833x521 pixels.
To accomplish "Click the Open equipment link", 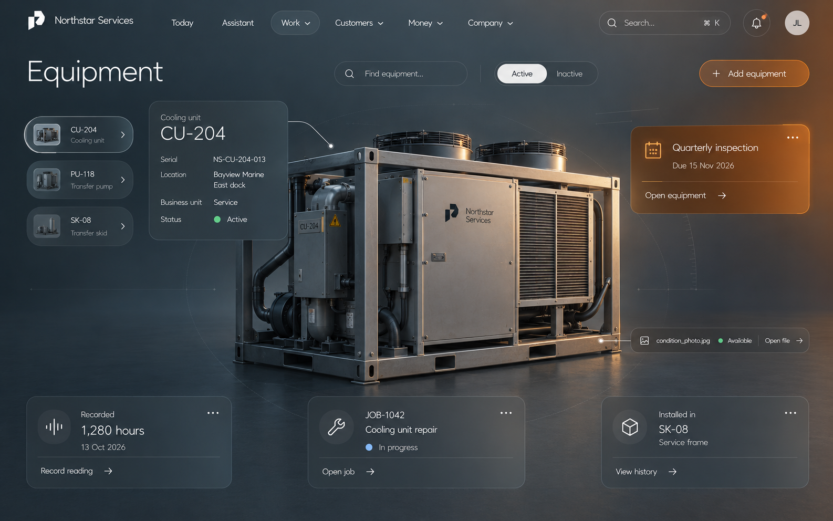I will (685, 195).
